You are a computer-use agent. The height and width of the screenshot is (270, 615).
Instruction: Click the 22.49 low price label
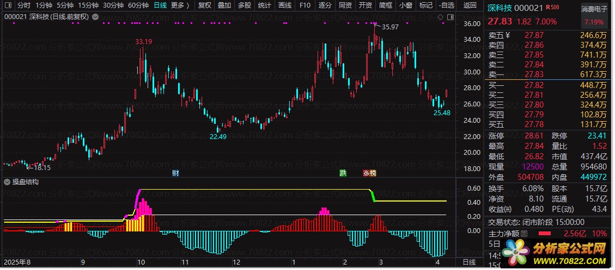pos(218,137)
